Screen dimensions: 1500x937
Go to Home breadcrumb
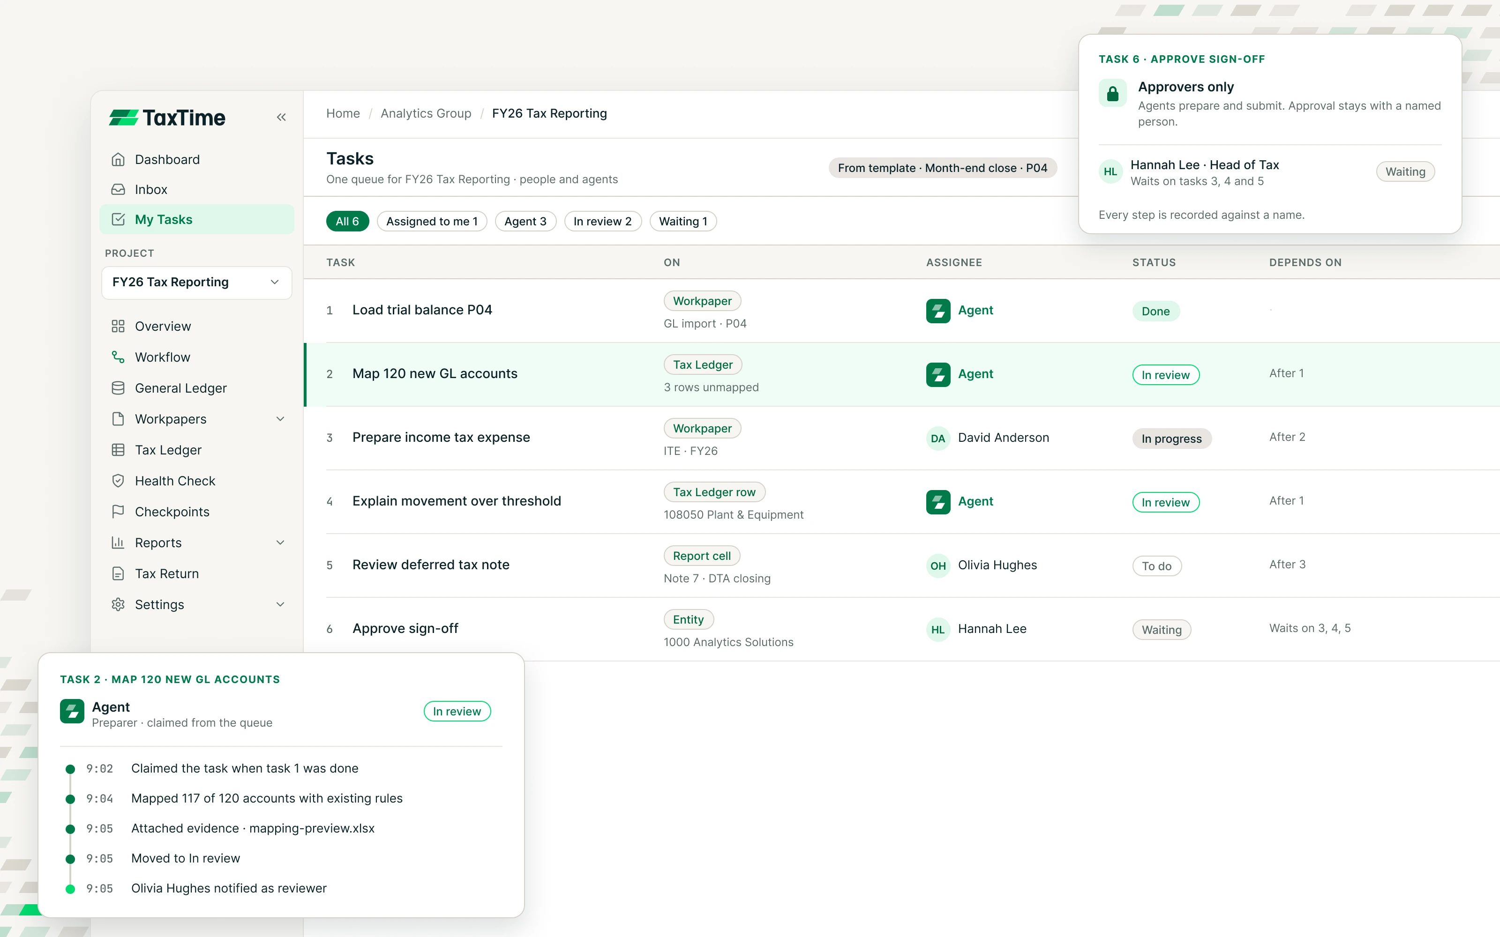tap(343, 113)
